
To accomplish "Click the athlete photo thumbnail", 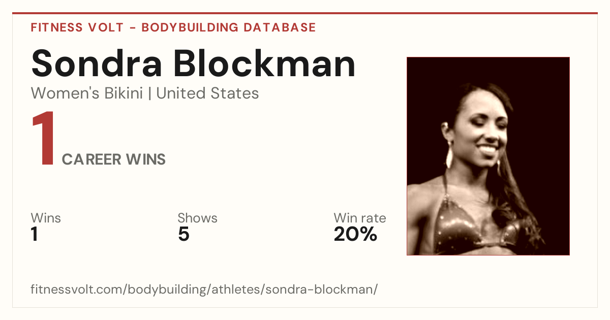I will coord(488,156).
